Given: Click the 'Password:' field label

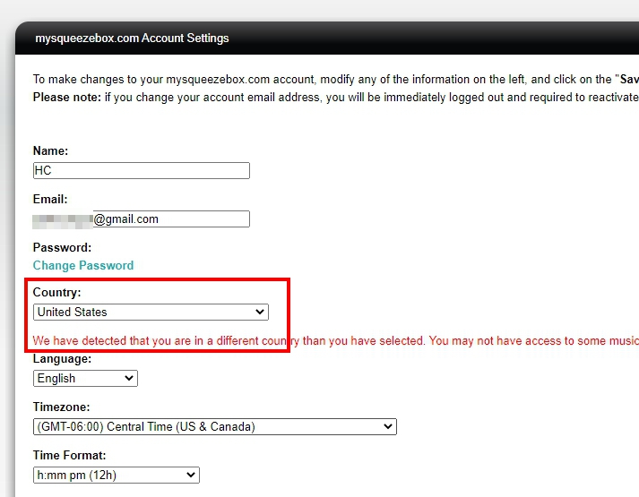Looking at the screenshot, I should coord(63,247).
